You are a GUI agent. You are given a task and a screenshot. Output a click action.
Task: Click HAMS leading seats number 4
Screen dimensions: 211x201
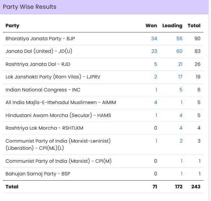pyautogui.click(x=181, y=115)
